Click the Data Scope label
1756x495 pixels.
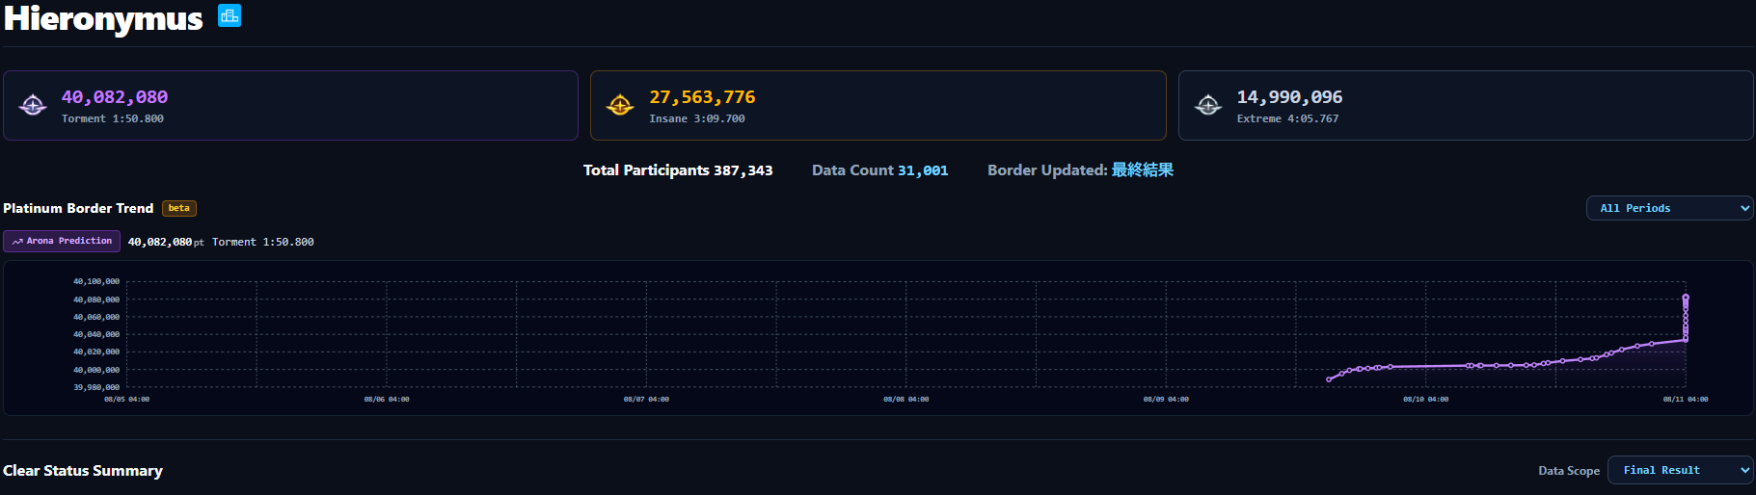[x=1569, y=471]
